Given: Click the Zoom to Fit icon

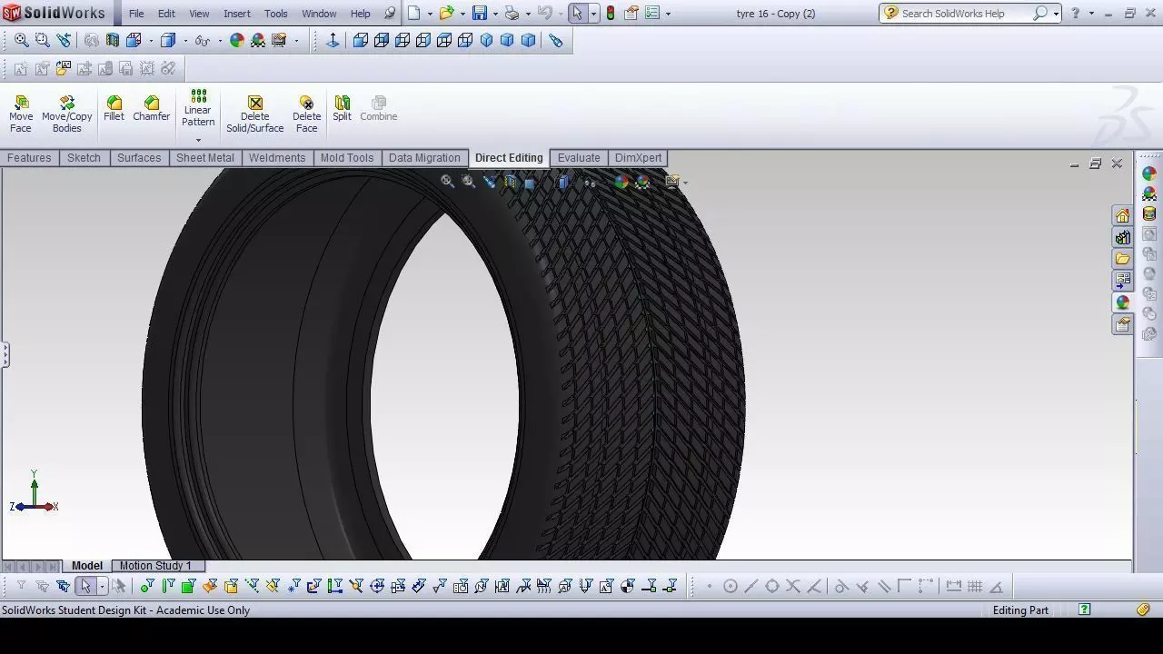Looking at the screenshot, I should [x=21, y=40].
